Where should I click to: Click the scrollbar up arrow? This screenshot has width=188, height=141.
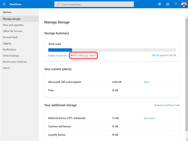(x=187, y=17)
